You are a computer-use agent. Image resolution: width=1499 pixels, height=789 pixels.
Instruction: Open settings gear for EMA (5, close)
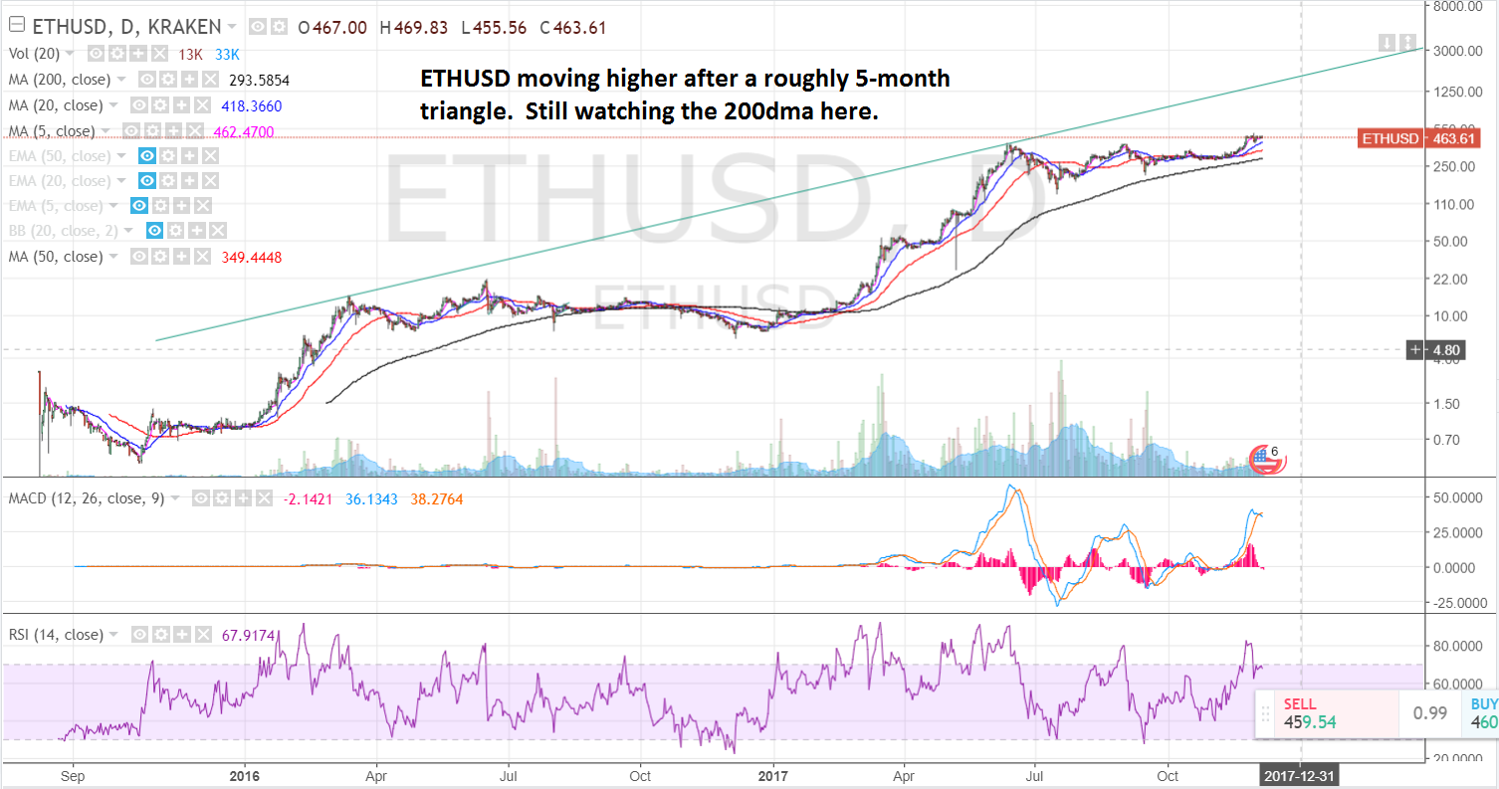pyautogui.click(x=158, y=206)
